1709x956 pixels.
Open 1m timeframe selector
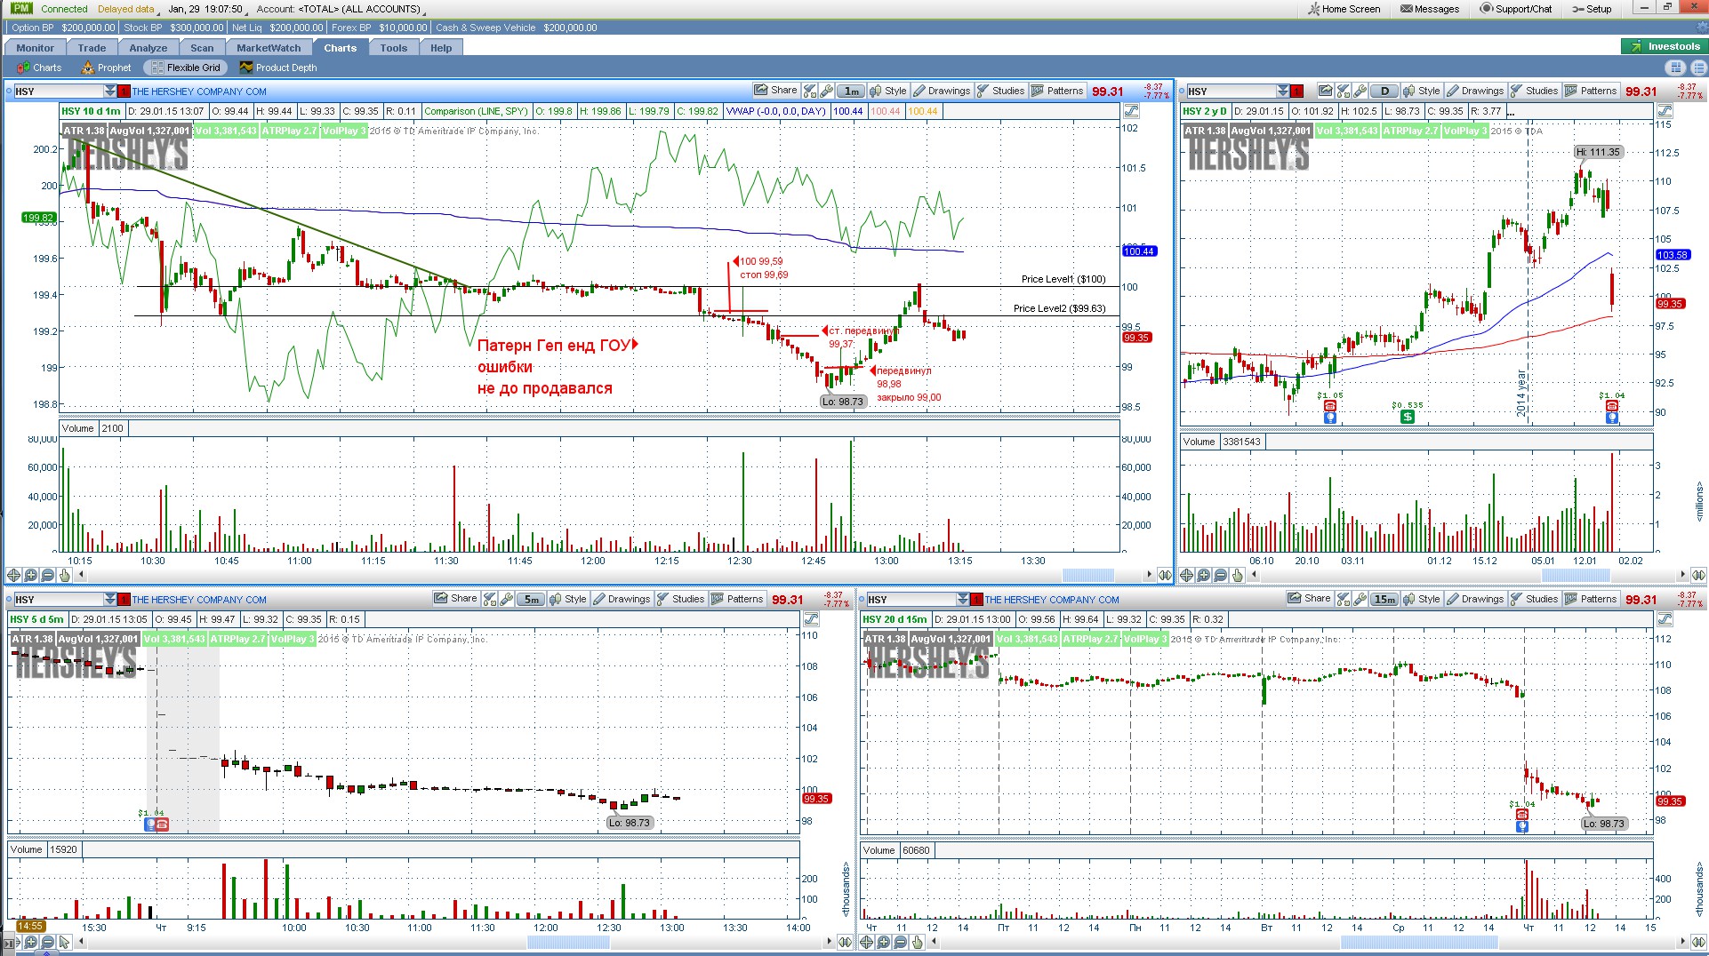(x=852, y=91)
